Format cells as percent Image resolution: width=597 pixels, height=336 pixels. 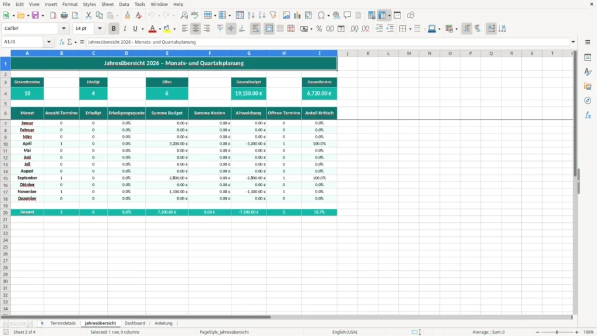[x=319, y=29]
